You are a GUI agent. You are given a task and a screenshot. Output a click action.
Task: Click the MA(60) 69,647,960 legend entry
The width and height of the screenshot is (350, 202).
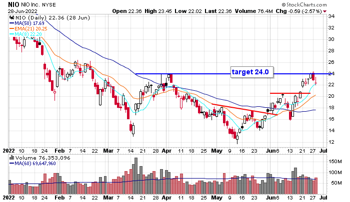tap(32, 164)
